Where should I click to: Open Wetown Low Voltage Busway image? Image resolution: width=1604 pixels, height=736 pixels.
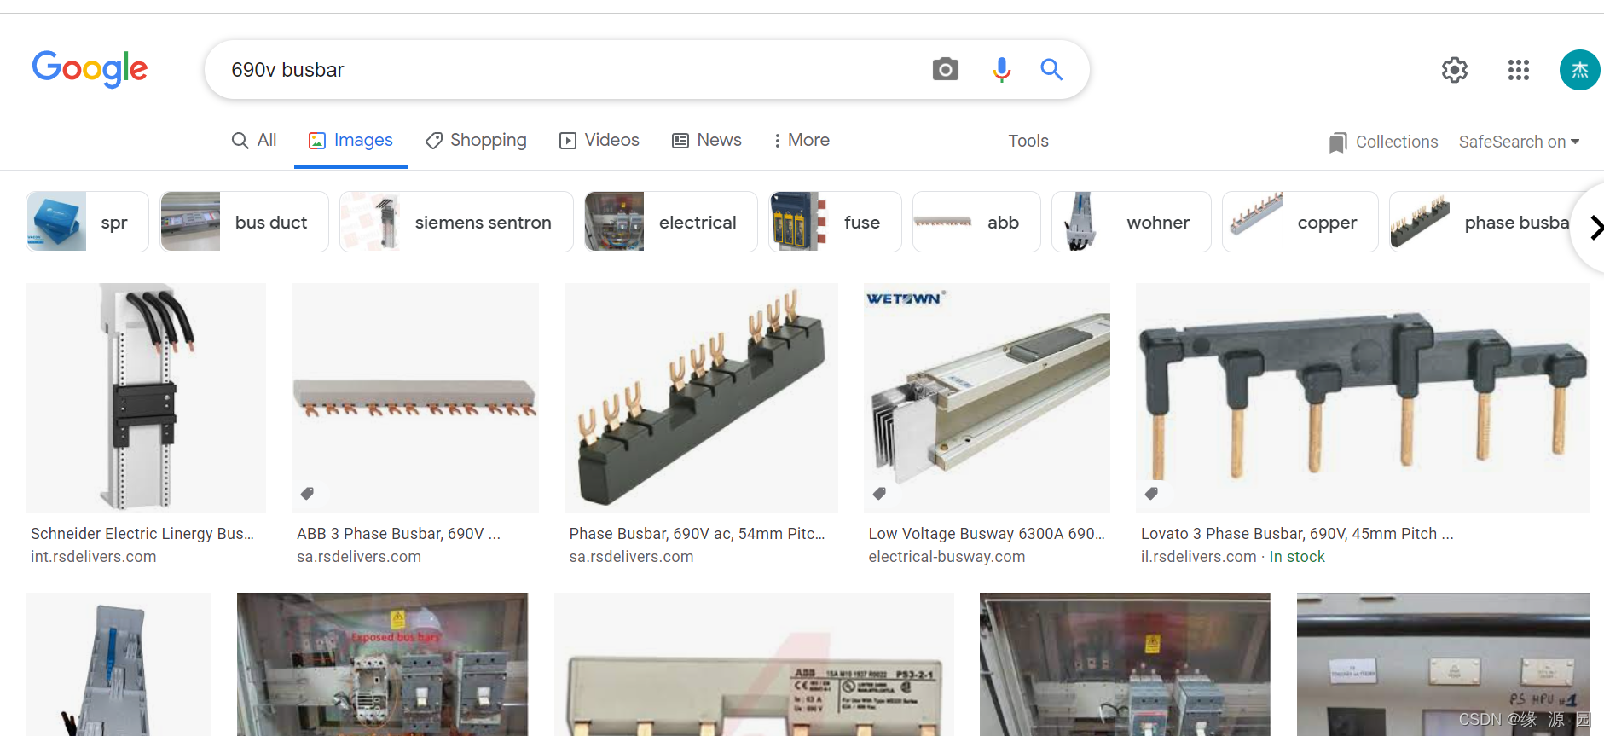[x=987, y=398]
